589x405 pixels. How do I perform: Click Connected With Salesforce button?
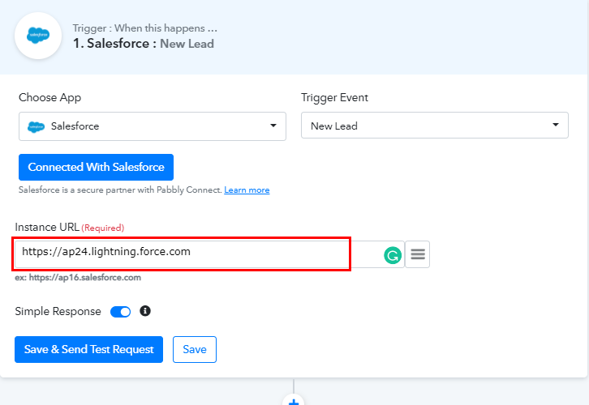[97, 167]
